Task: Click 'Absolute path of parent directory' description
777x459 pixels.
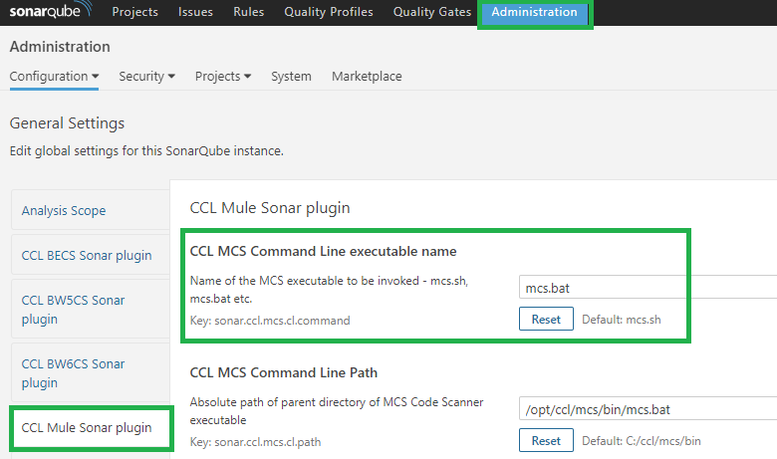Action: pyautogui.click(x=337, y=411)
